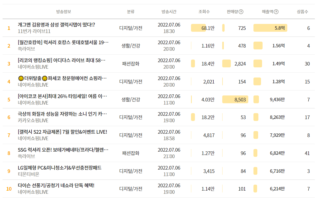Click category 생활/건강 in the 아이코코 row
Image resolution: width=318 pixels, height=200 pixels.
pos(131,100)
